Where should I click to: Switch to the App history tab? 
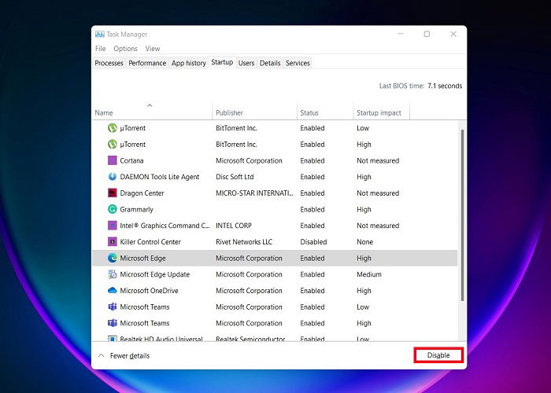pyautogui.click(x=189, y=63)
